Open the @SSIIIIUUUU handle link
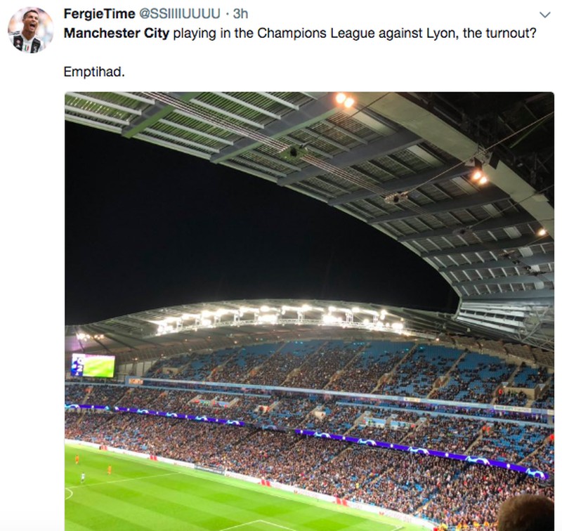562x531 pixels. tap(184, 14)
